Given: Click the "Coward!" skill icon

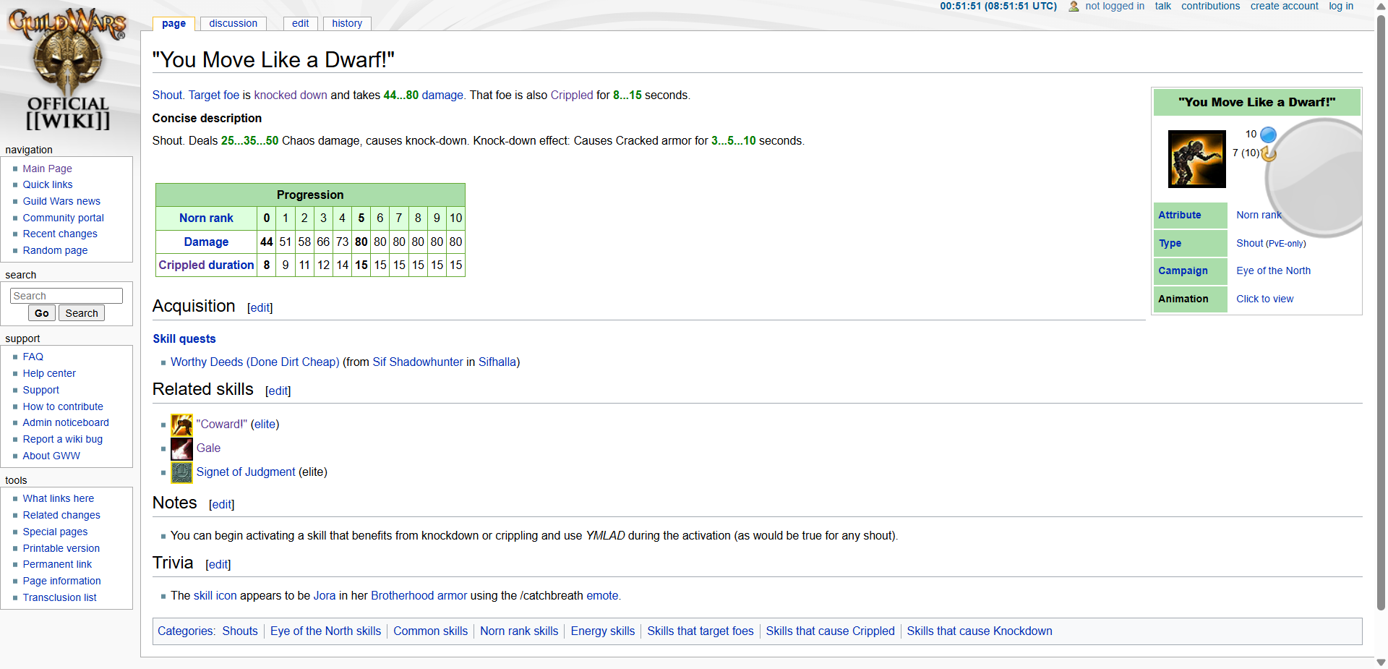Looking at the screenshot, I should point(181,425).
